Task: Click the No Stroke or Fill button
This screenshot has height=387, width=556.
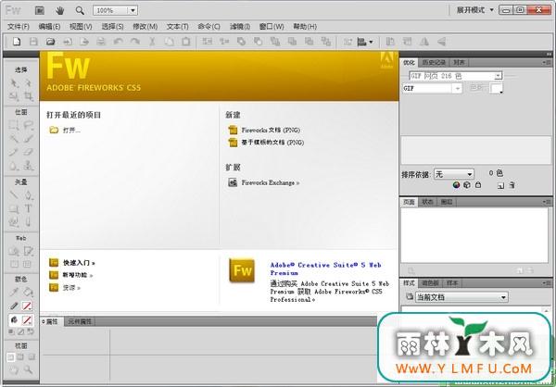Action: coord(21,331)
